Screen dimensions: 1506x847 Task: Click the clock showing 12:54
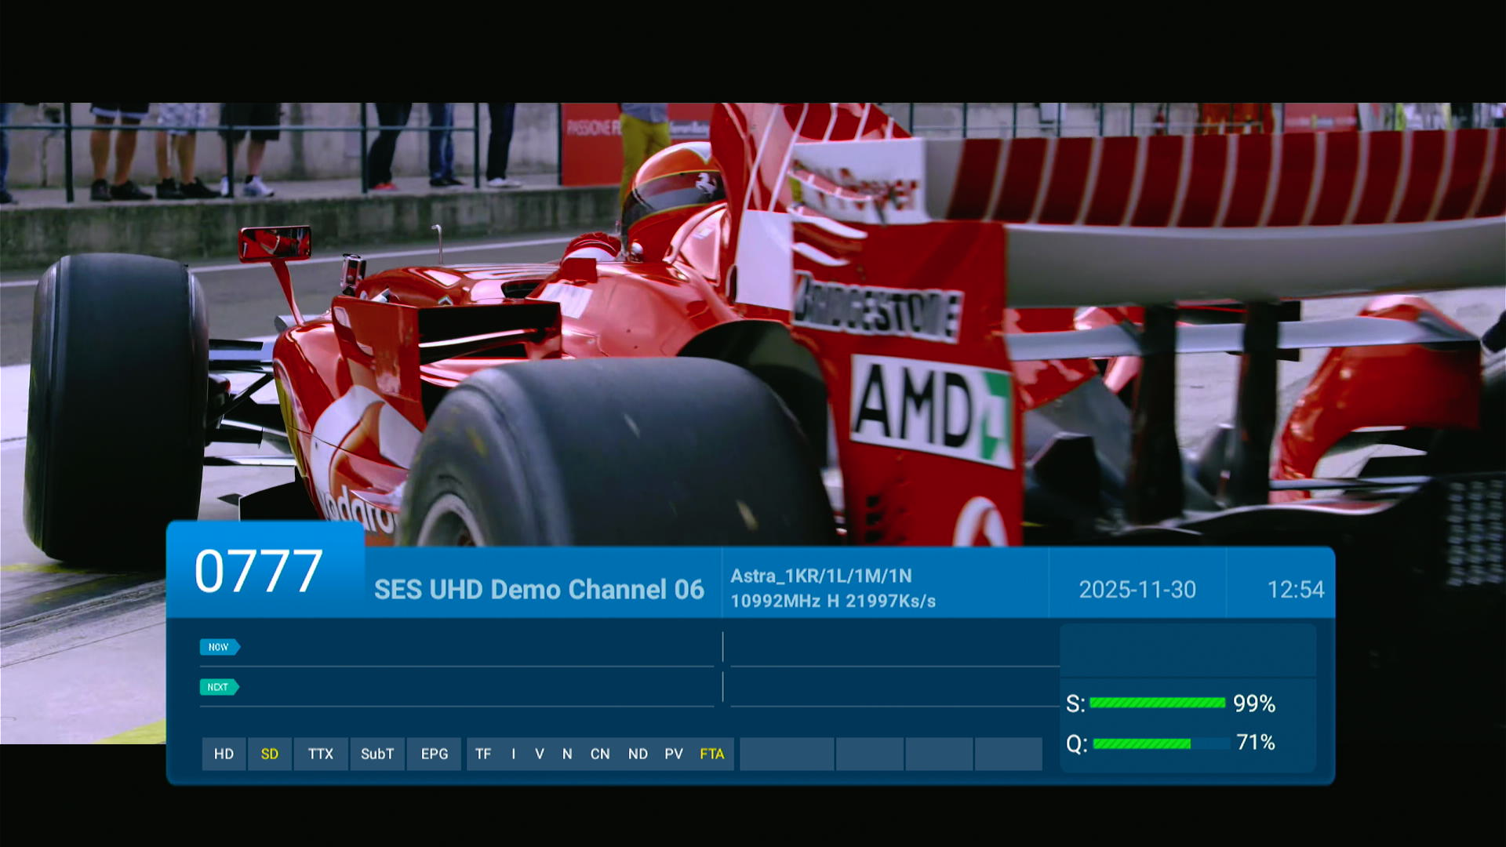[x=1295, y=590]
